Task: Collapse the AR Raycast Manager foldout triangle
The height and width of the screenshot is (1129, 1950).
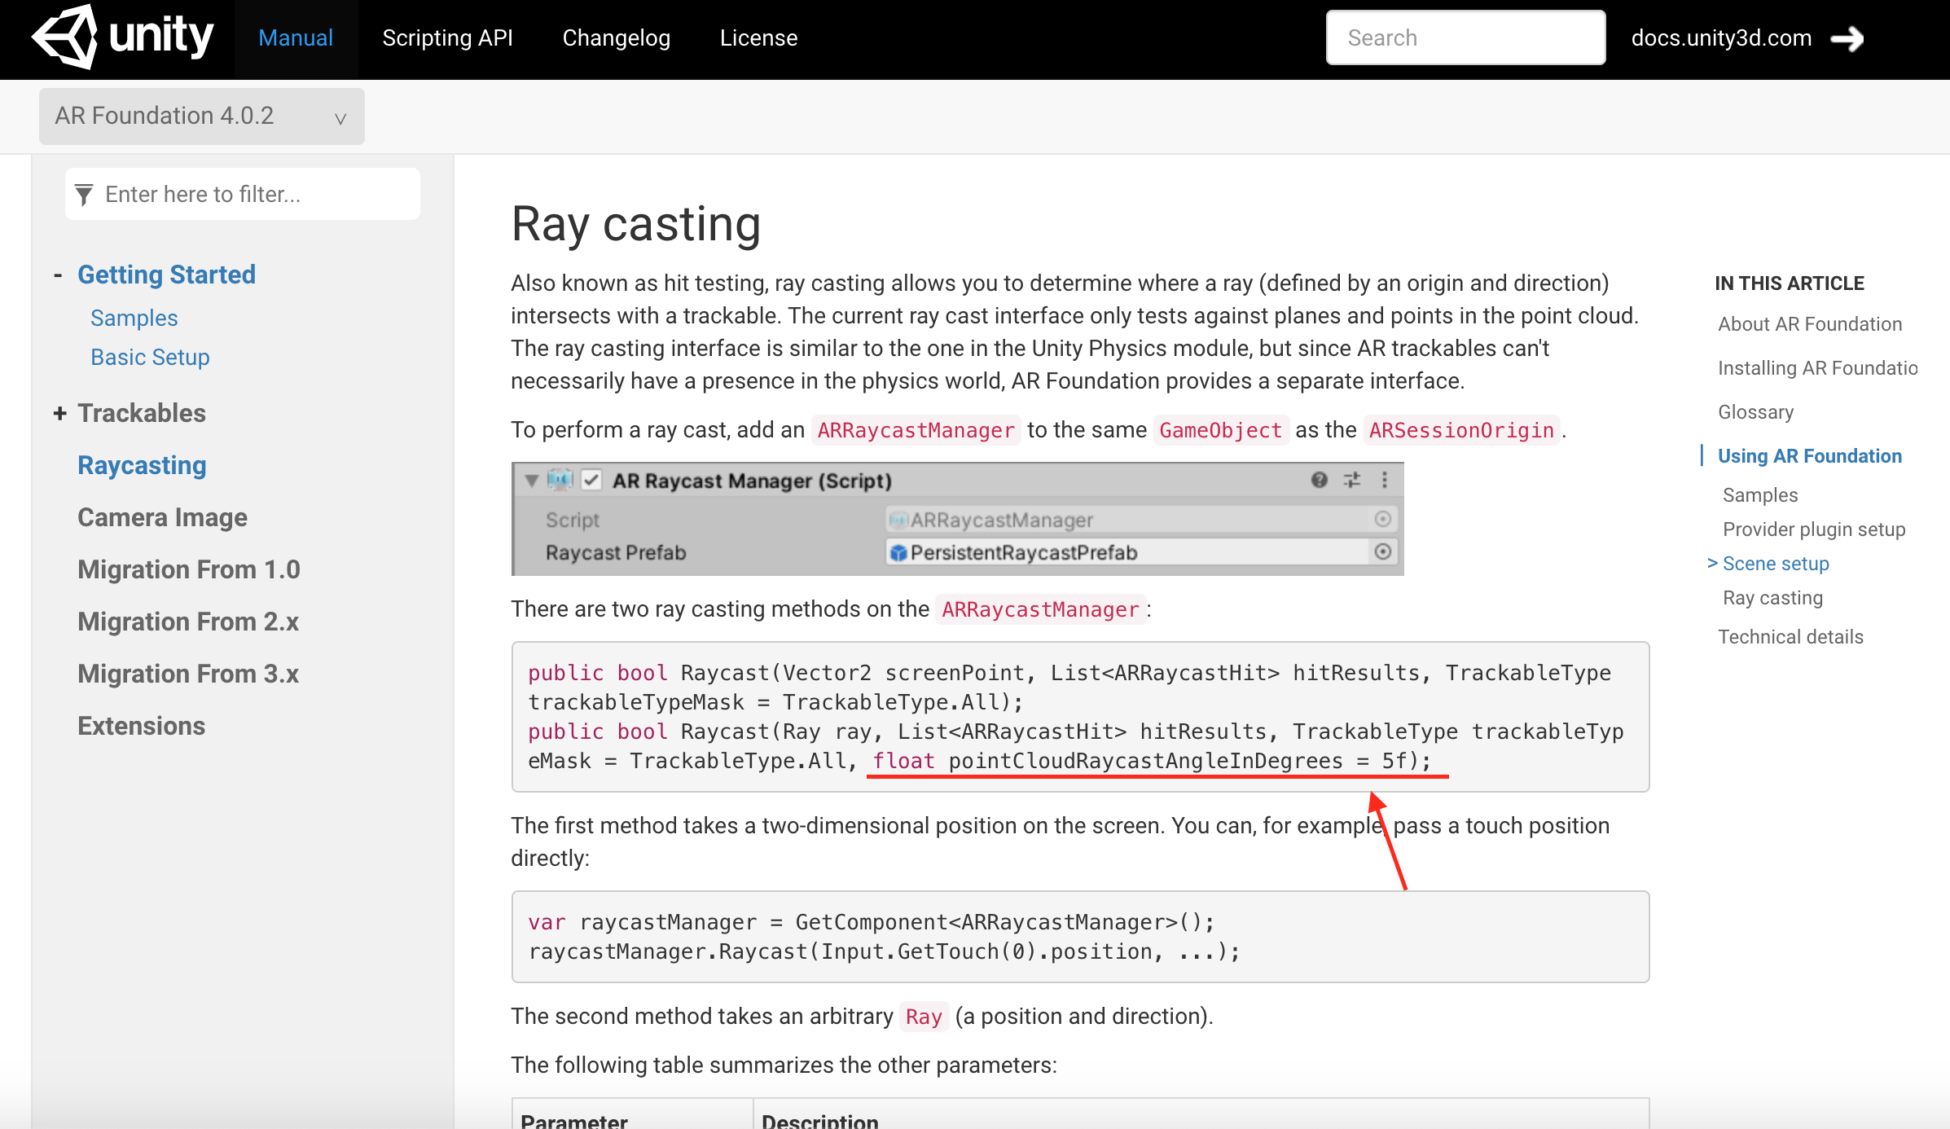Action: coord(531,481)
